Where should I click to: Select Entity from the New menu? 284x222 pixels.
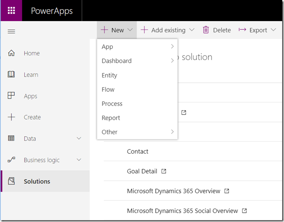click(110, 75)
